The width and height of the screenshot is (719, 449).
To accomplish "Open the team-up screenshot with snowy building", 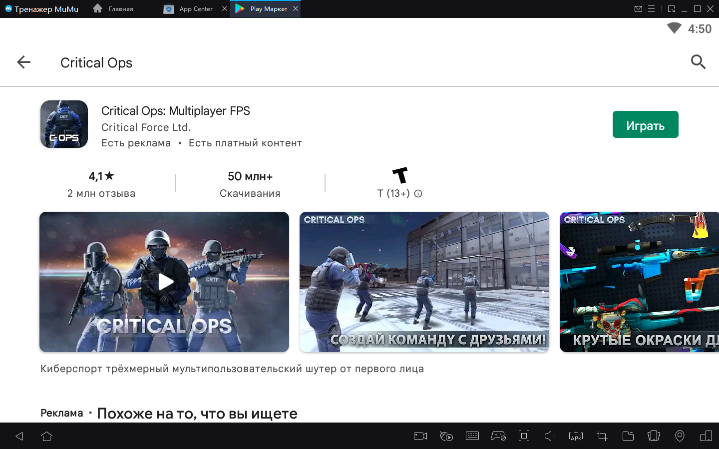I will pyautogui.click(x=424, y=282).
